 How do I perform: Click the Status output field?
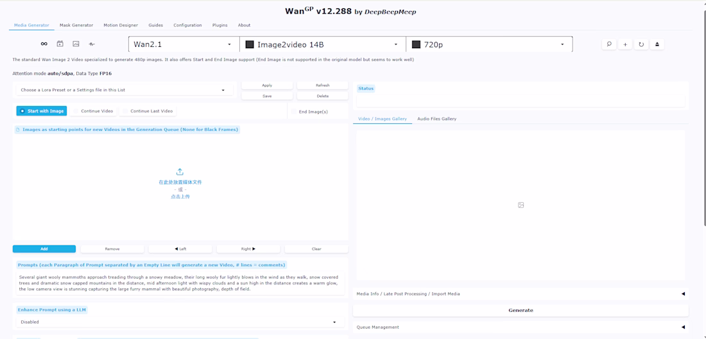[521, 101]
